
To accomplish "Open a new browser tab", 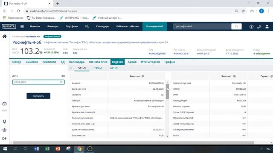I will pyautogui.click(x=58, y=3).
